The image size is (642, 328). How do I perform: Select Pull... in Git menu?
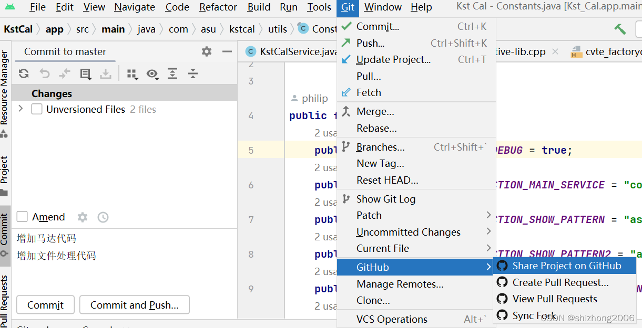(x=416, y=76)
